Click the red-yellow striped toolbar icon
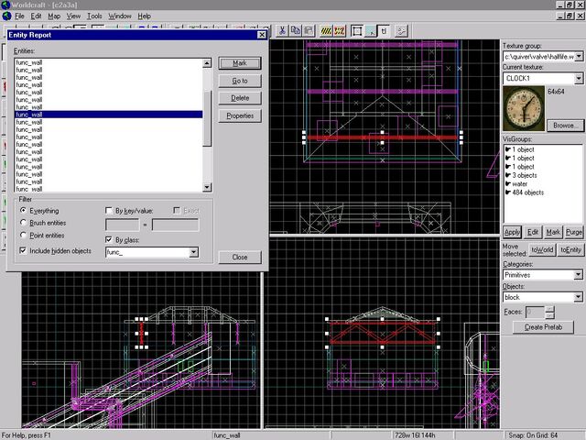This screenshot has width=586, height=440. [340, 31]
